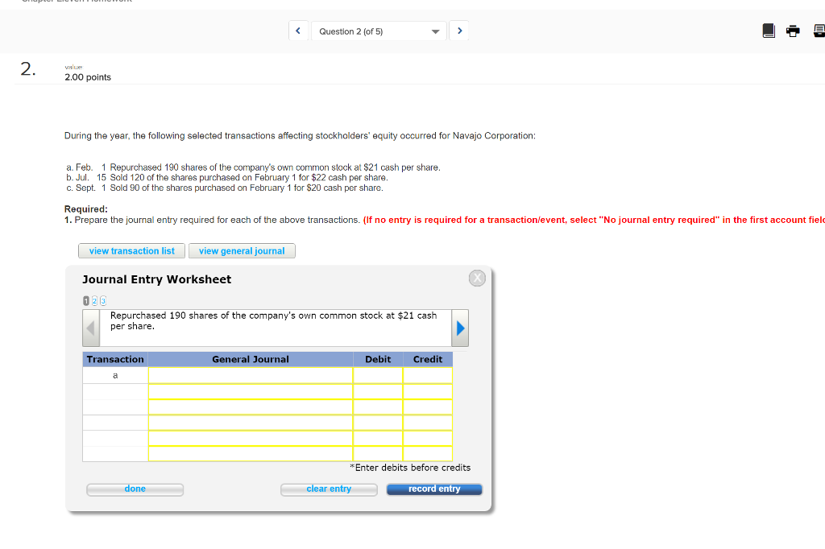Screen dimensions: 825x549
Task: Click third row Debit cell
Action: (379, 407)
